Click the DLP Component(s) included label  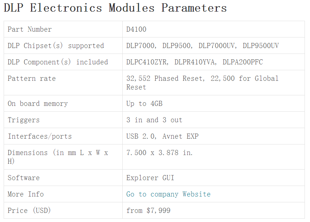pos(58,62)
